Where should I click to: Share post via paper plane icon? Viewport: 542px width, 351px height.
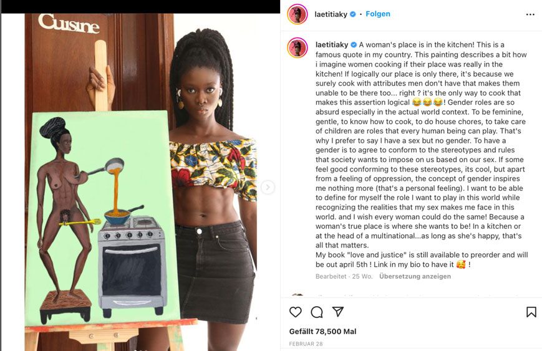[337, 312]
